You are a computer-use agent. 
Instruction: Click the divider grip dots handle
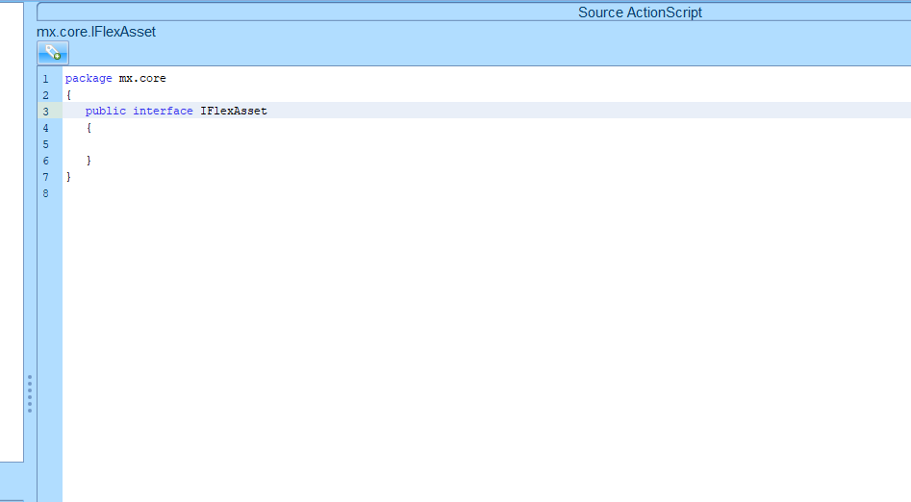pyautogui.click(x=30, y=394)
